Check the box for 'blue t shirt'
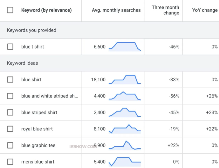The image size is (219, 168). point(10,47)
